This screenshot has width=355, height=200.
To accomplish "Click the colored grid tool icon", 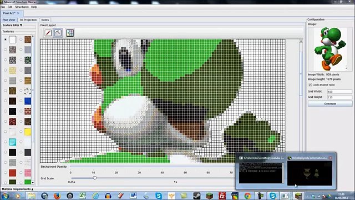I will pyautogui.click(x=70, y=33).
